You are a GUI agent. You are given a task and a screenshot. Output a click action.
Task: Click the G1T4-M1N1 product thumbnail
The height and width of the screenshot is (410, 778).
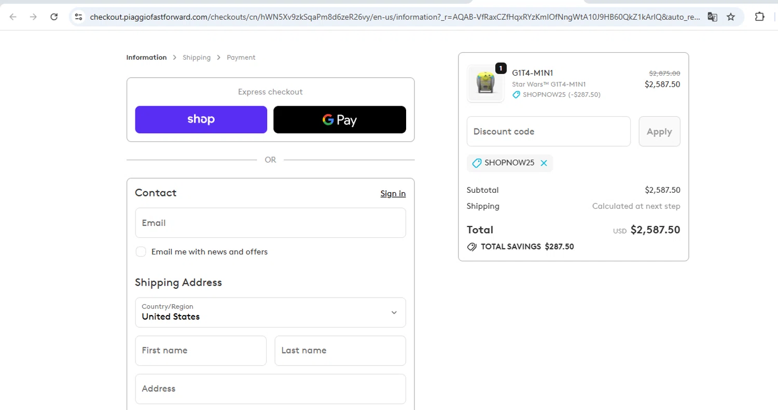tap(485, 83)
